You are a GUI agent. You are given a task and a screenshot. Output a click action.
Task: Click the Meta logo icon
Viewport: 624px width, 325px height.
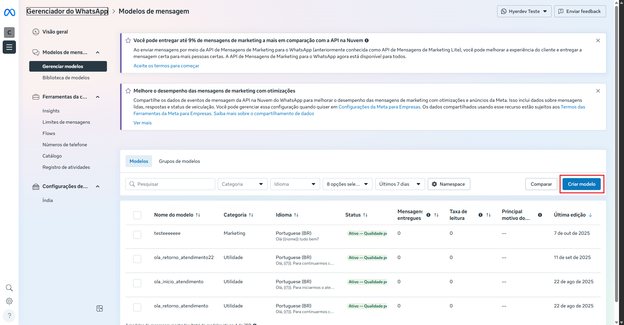[9, 13]
